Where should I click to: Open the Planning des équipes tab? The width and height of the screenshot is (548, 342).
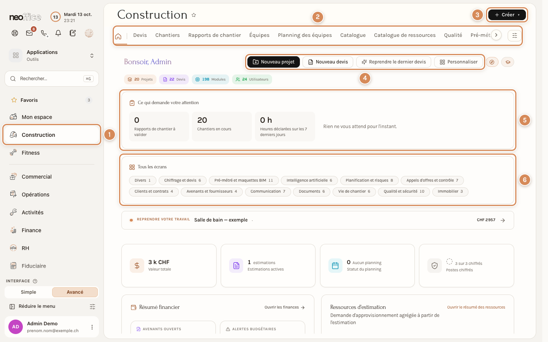[x=305, y=35]
